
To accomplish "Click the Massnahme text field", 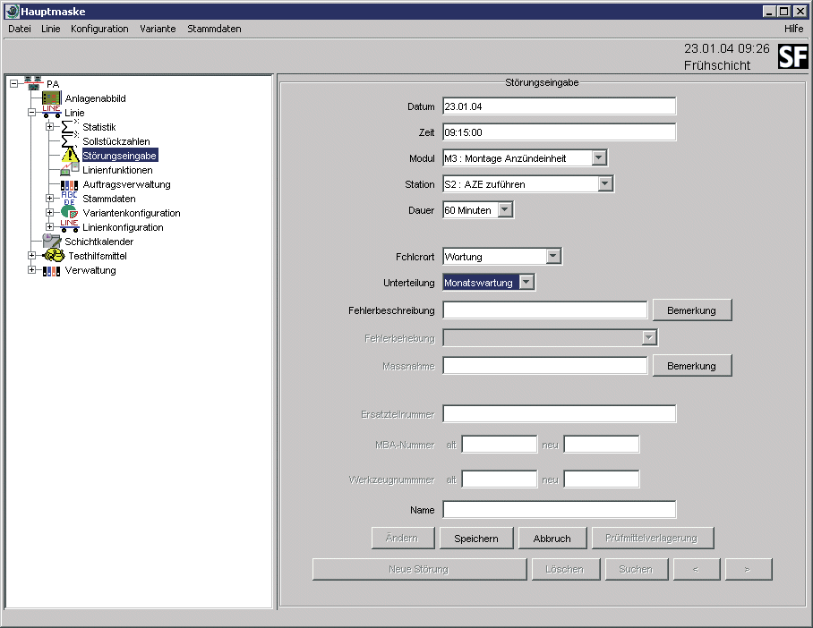I will [545, 365].
